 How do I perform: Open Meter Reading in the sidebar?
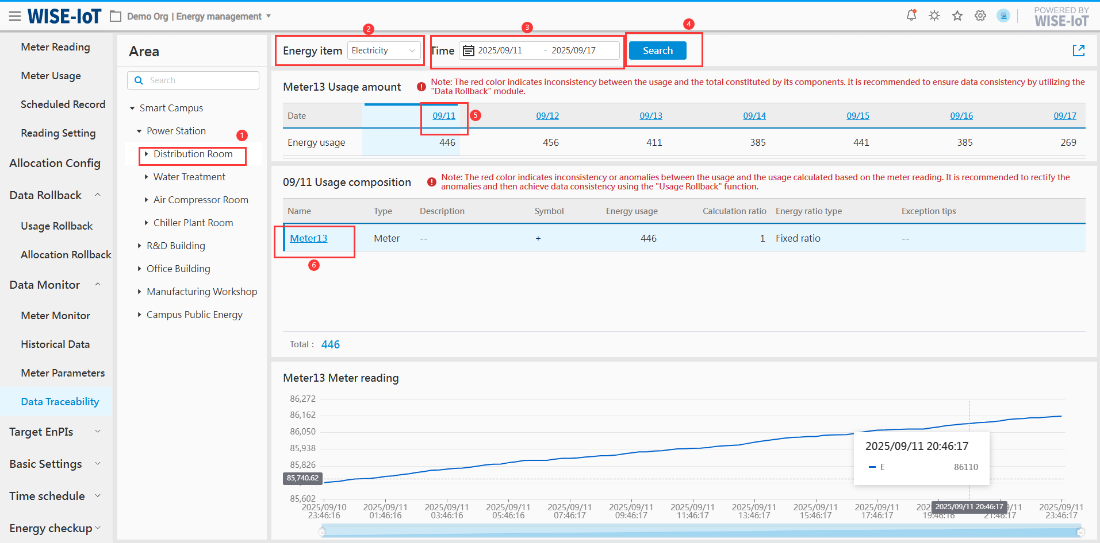55,47
